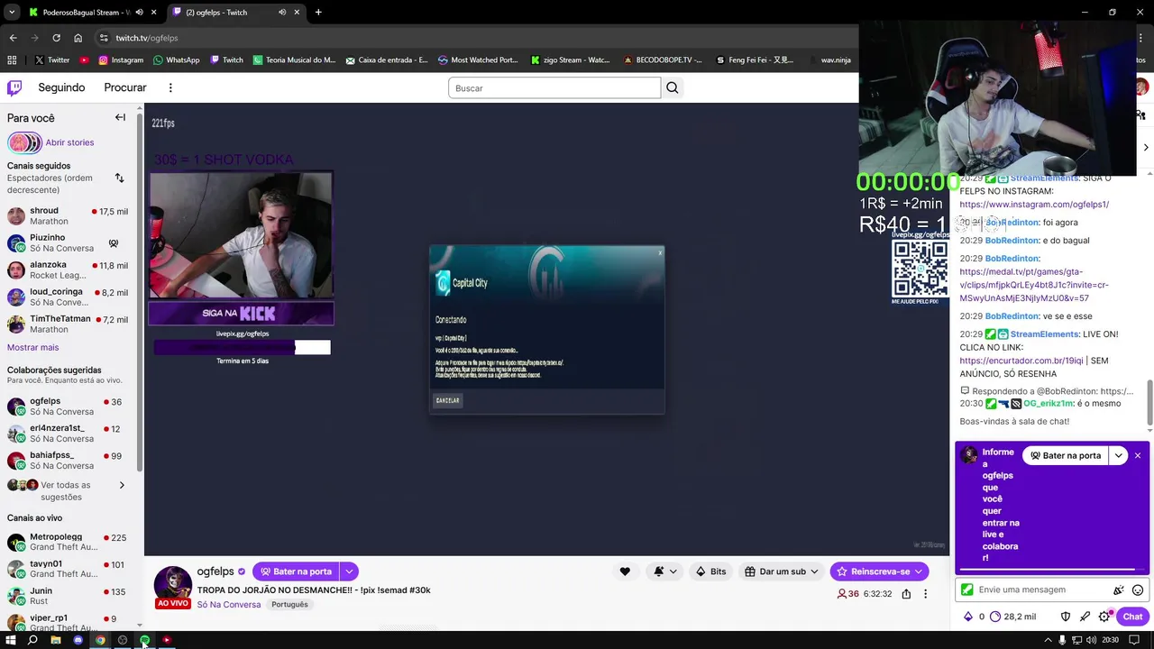This screenshot has width=1154, height=649.
Task: Click the search magnifier button
Action: click(672, 87)
